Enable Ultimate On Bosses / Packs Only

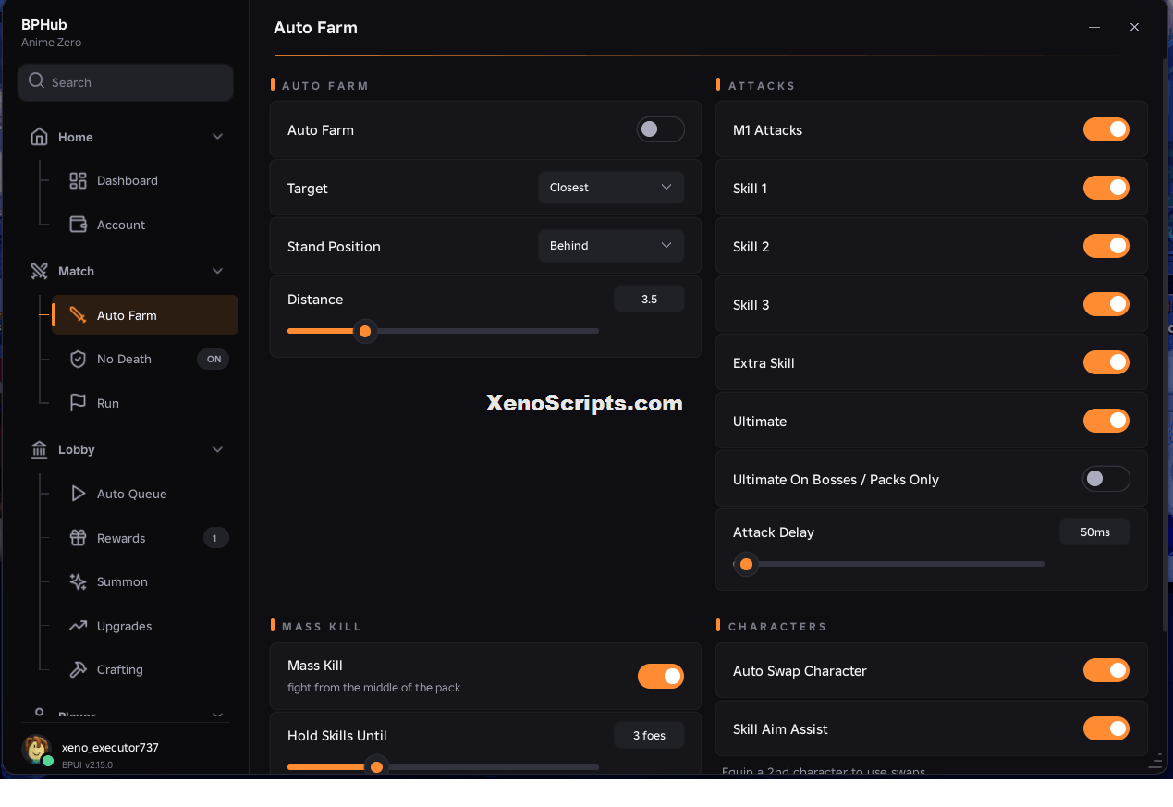click(x=1106, y=479)
